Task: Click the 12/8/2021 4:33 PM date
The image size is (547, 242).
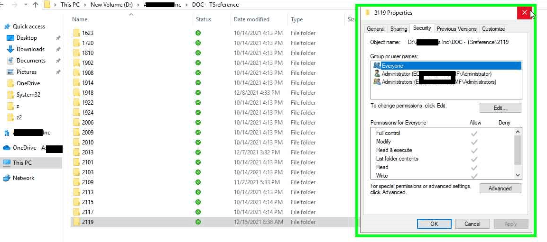Action: 257,93
